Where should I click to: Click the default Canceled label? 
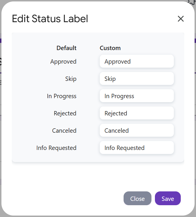(x=64, y=130)
